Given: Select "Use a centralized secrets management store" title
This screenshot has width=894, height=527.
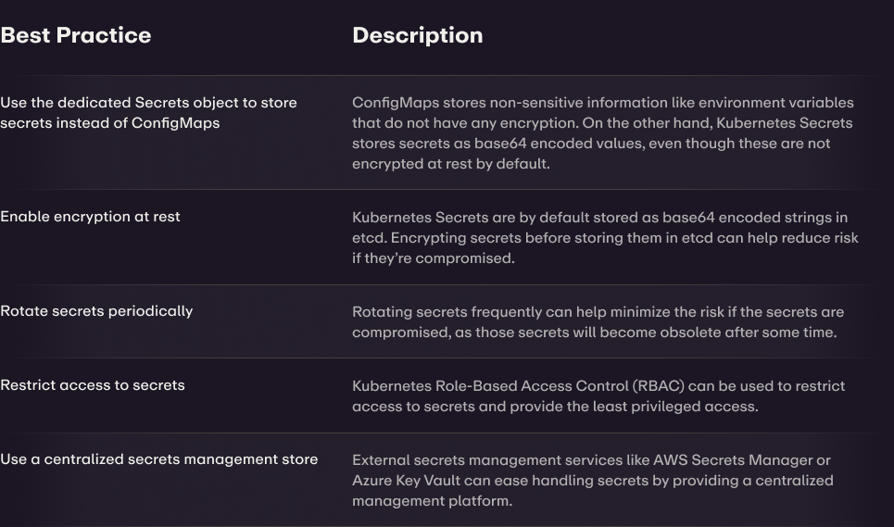Looking at the screenshot, I should pos(159,459).
